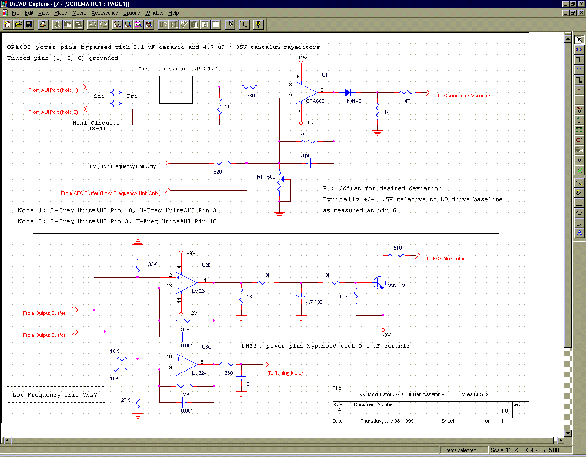Select the Place Wire tool
Viewport: 586px width, 457px height.
point(579,59)
